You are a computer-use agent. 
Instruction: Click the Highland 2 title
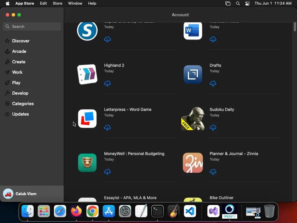coord(114,65)
